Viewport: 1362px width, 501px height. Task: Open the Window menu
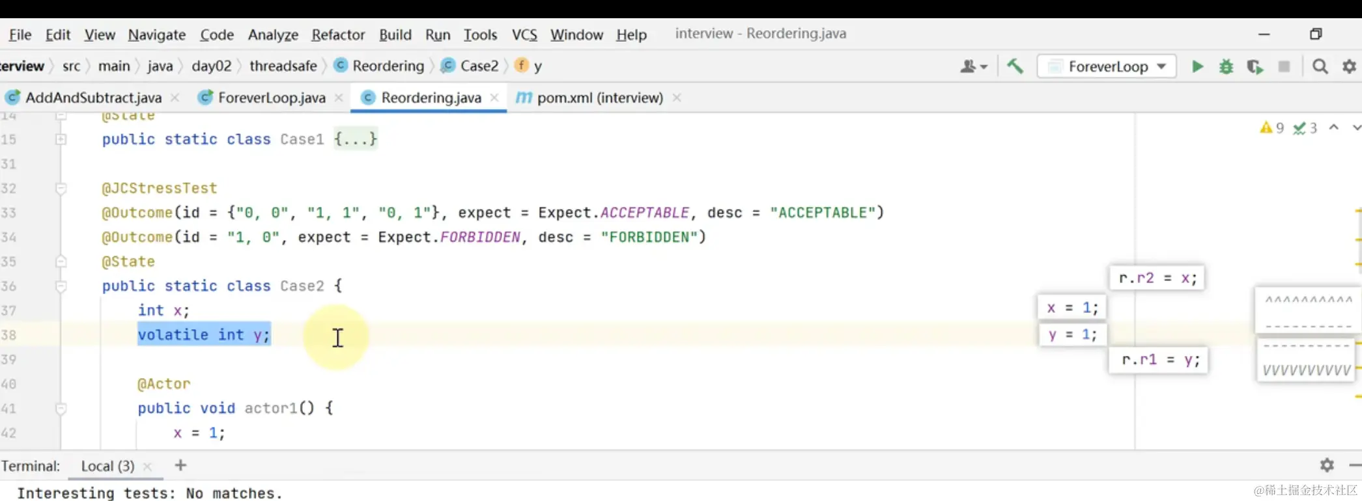(576, 34)
